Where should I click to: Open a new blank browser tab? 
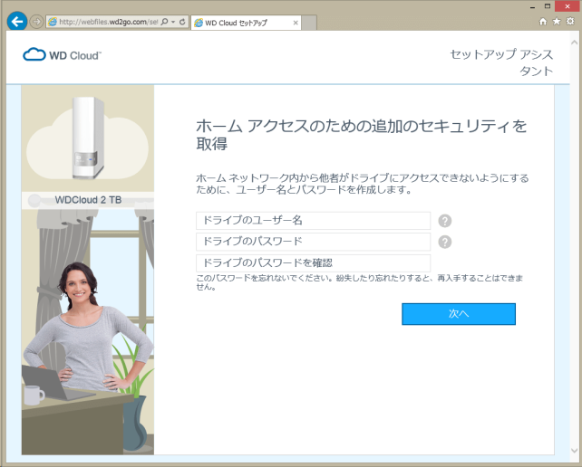309,23
